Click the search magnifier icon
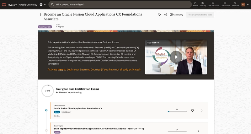Image resolution: width=251 pixels, height=134 pixels. [52, 4]
